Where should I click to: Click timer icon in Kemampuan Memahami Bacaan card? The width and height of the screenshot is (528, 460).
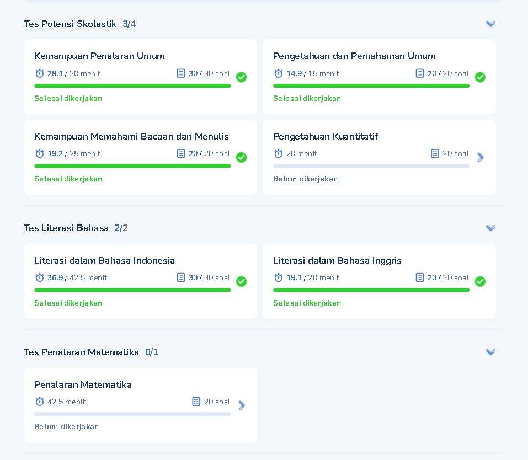(40, 153)
